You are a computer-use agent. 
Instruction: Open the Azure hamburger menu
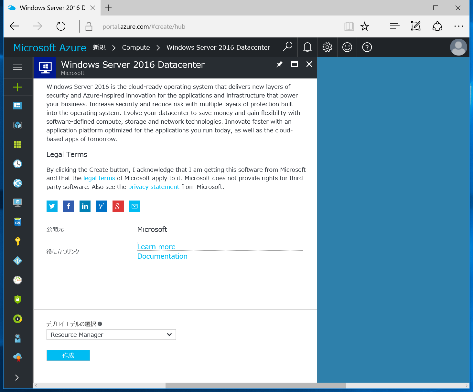[x=17, y=67]
